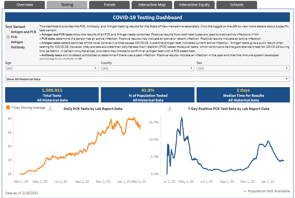Expand the County filter dropdown
Image resolution: width=295 pixels, height=198 pixels.
click(148, 68)
